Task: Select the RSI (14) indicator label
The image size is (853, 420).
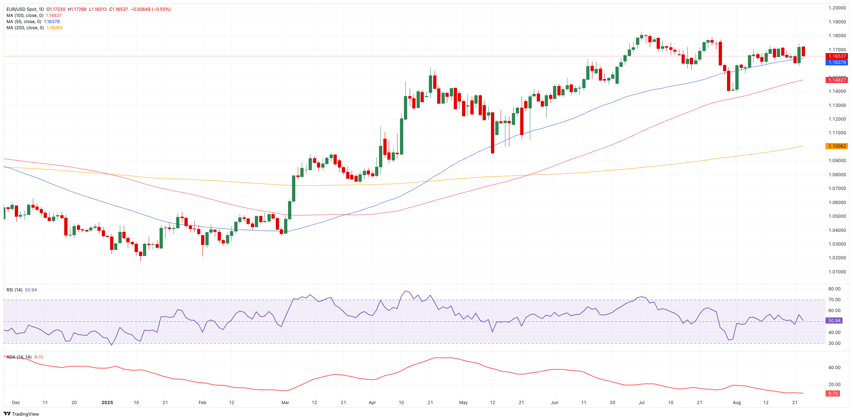Action: click(14, 290)
